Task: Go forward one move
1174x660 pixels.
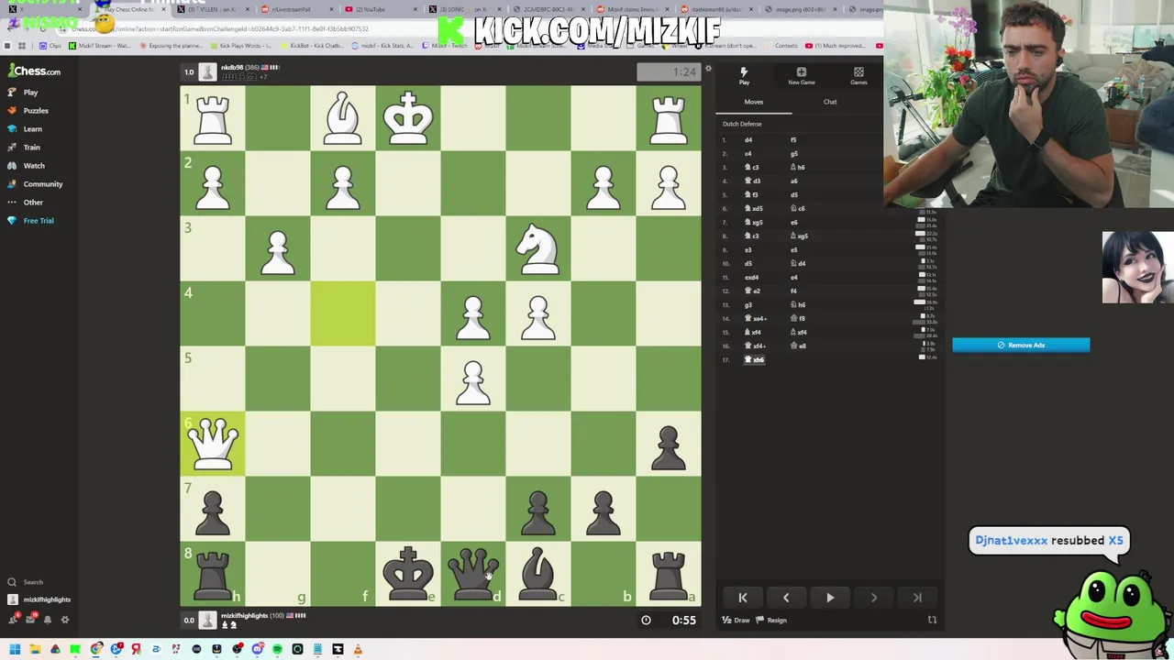Action: 873,598
